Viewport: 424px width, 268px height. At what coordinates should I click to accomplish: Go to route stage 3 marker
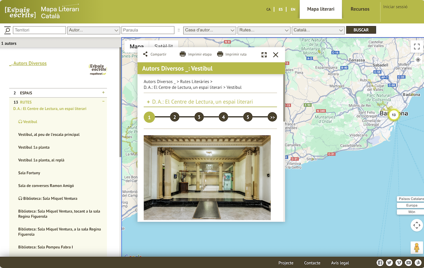tap(199, 117)
